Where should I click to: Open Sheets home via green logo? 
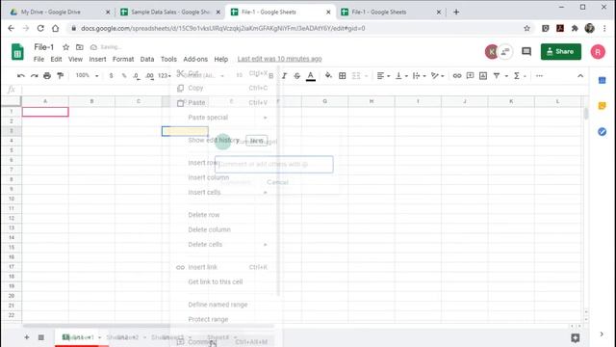17,52
